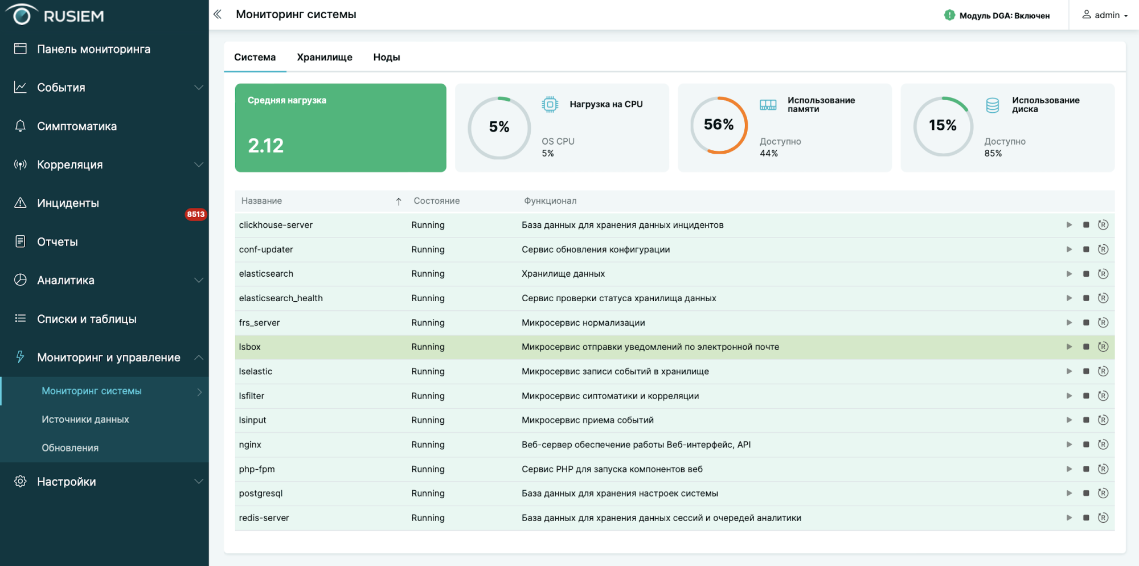Stop the redis-server service

(x=1086, y=518)
